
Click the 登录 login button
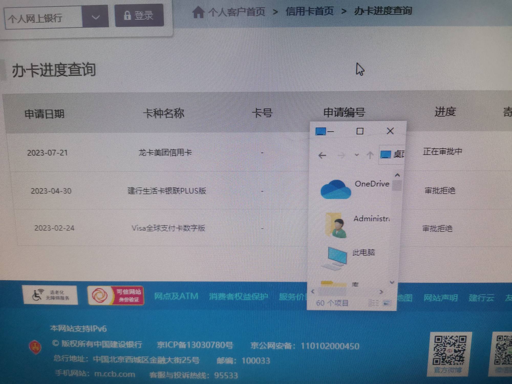click(x=139, y=15)
